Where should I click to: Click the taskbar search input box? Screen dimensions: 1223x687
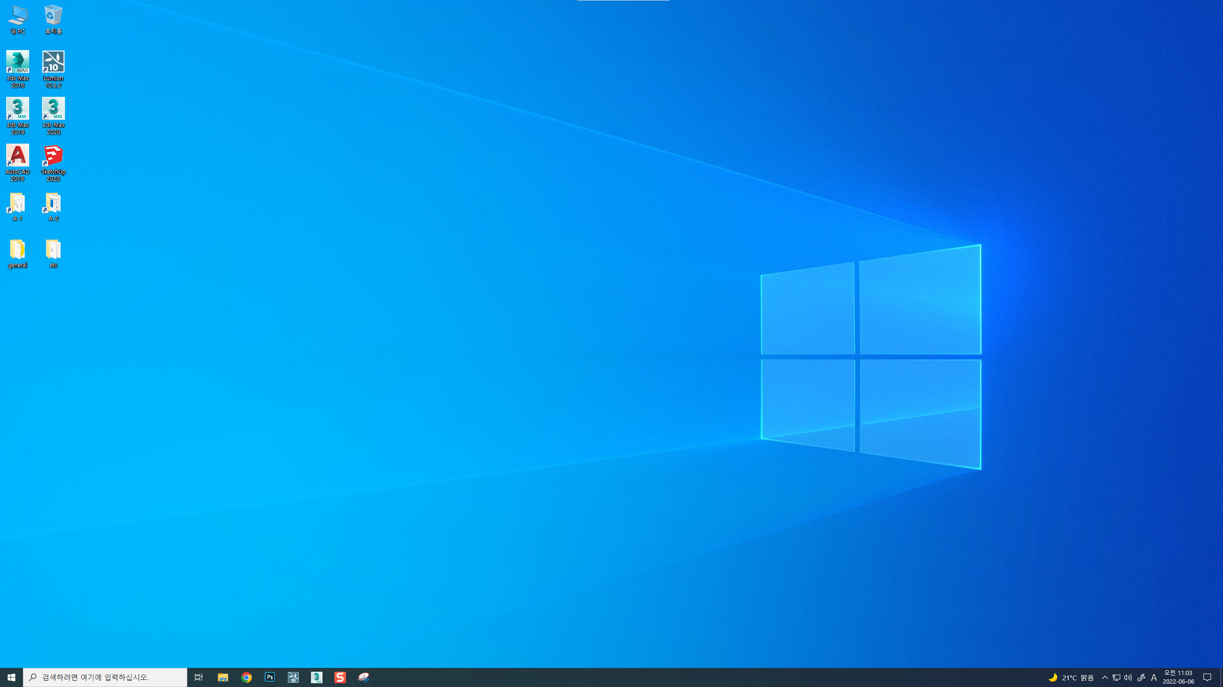click(x=105, y=677)
